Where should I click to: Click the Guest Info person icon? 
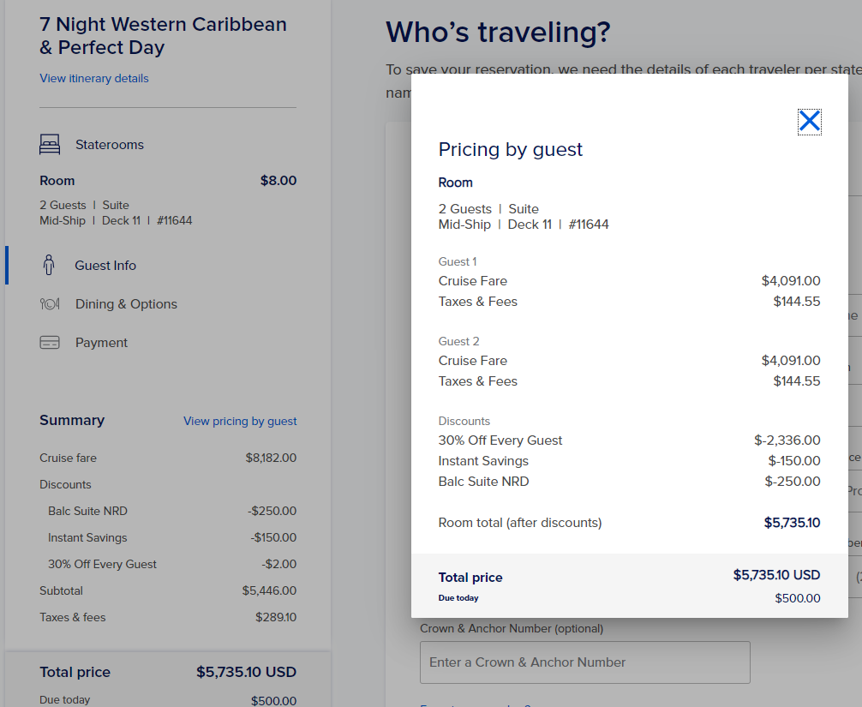tap(49, 265)
